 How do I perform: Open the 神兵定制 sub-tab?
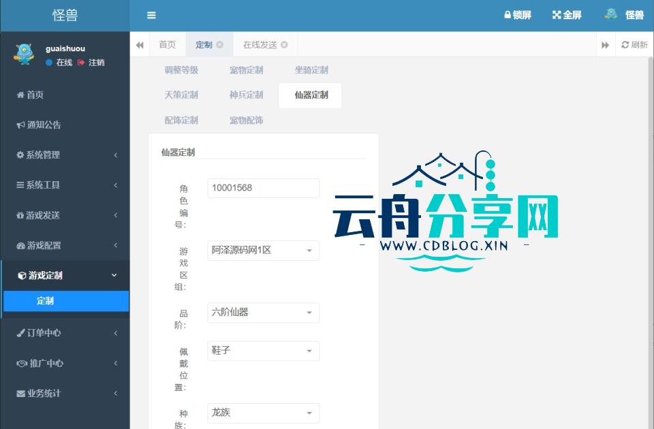[246, 95]
